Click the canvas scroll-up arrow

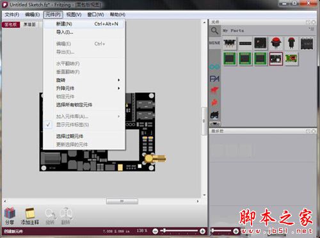point(204,22)
